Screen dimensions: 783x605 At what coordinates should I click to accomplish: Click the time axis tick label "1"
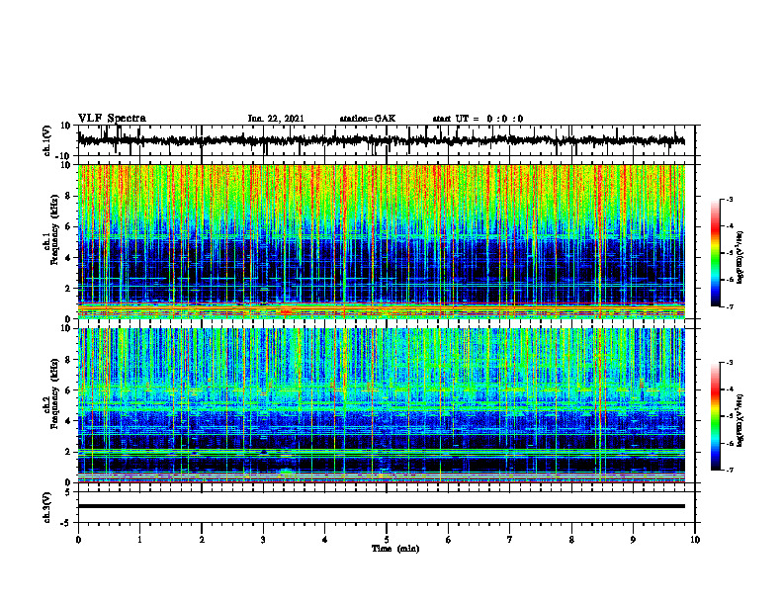pos(139,540)
